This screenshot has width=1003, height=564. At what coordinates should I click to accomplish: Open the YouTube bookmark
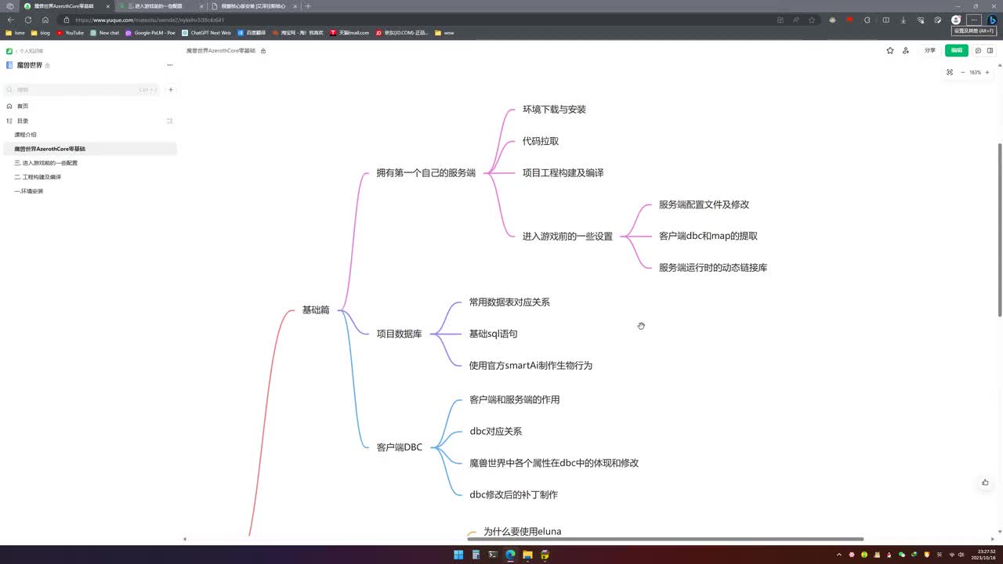tap(70, 33)
